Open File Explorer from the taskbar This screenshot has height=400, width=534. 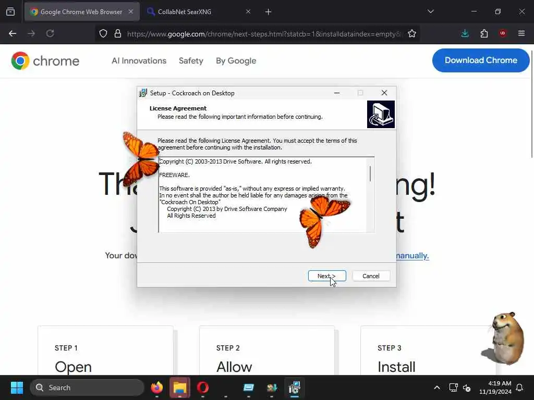click(180, 387)
